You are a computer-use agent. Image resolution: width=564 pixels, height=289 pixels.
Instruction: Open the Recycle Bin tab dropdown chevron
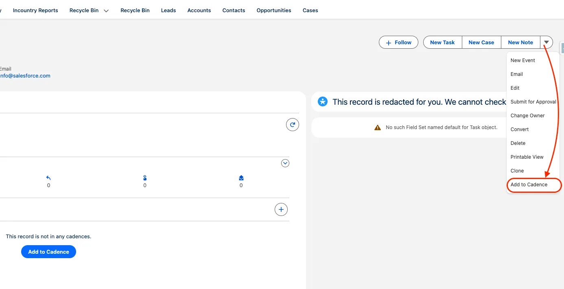coord(106,11)
